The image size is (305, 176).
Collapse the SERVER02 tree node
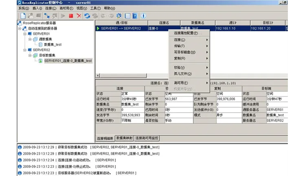(25, 50)
